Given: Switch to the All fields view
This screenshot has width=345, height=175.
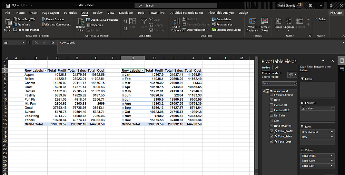Looking at the screenshot, I should coord(277,68).
